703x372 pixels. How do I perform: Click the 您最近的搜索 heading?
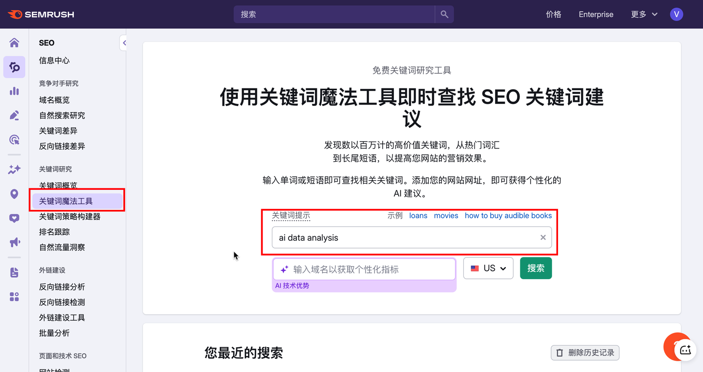click(x=244, y=352)
